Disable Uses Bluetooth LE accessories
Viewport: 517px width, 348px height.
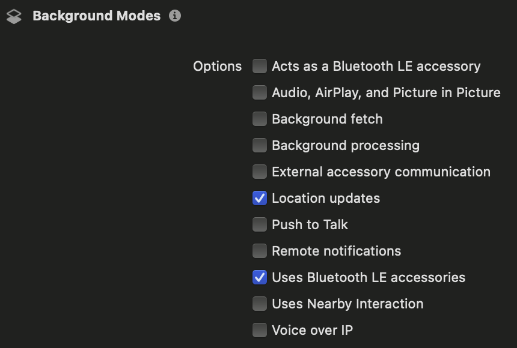(x=259, y=277)
